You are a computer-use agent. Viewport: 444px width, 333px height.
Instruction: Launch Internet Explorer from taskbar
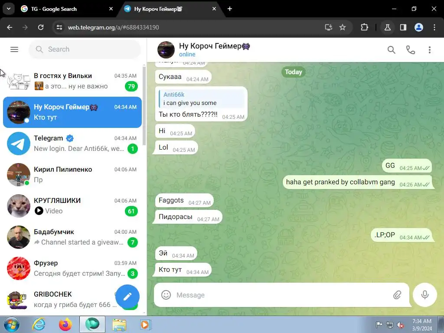pos(39,324)
